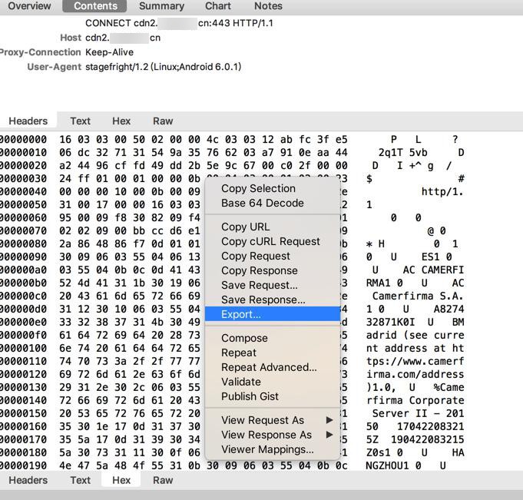Select the bottom Raw tab
Image resolution: width=523 pixels, height=500 pixels.
coord(163,480)
